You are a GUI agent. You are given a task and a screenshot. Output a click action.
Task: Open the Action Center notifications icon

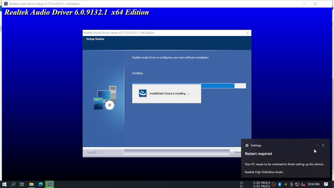tap(326, 184)
